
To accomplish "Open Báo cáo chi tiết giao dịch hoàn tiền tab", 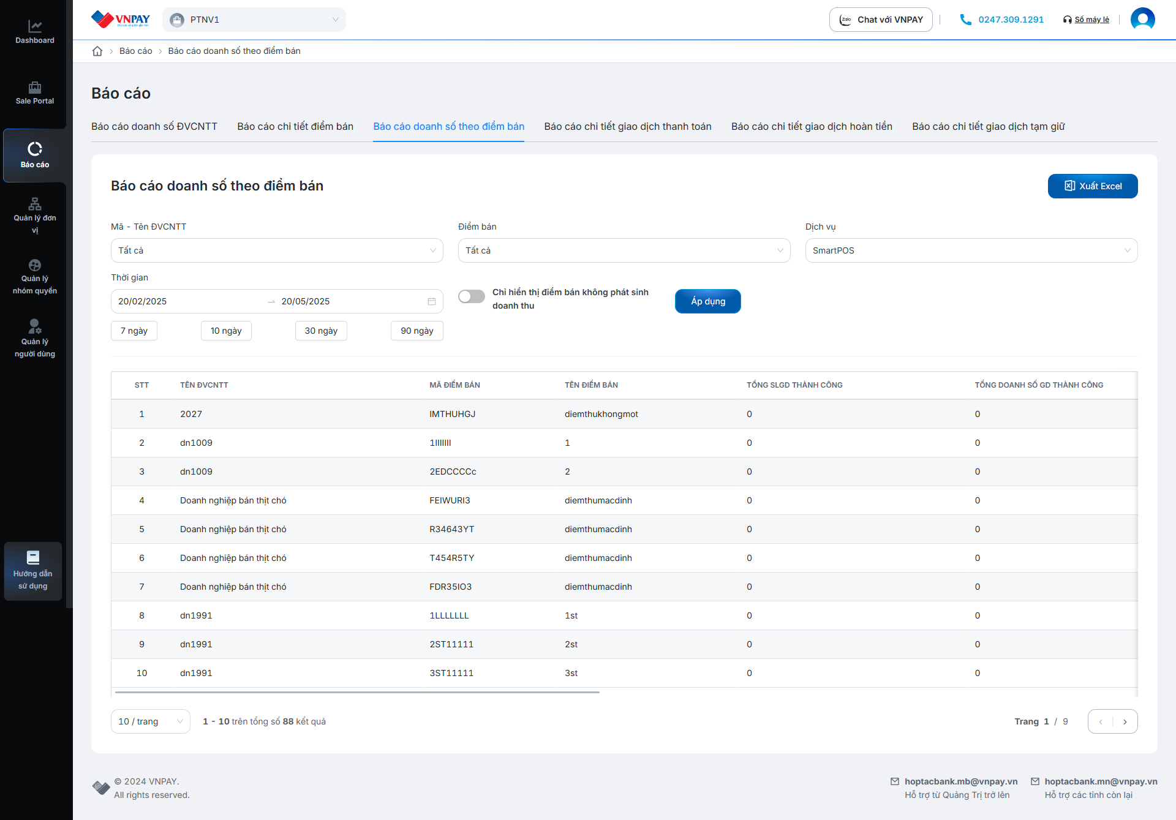I will 812,126.
